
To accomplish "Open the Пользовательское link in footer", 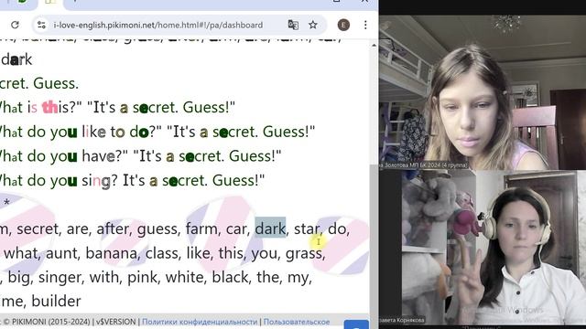I will [x=297, y=322].
